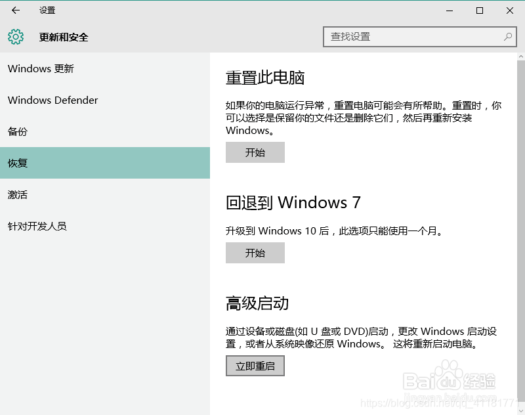Open Windows Defender section

click(105, 100)
